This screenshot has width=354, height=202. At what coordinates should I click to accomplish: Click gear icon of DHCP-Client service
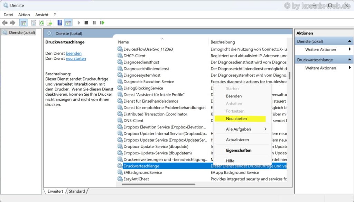tap(120, 56)
